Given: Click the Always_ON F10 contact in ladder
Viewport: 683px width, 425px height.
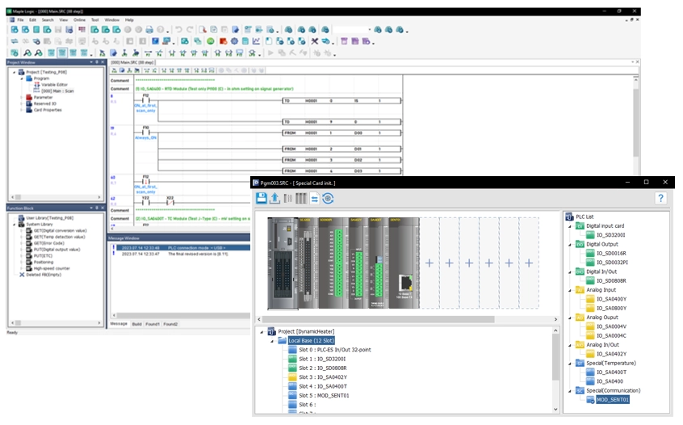Looking at the screenshot, I should [x=146, y=133].
